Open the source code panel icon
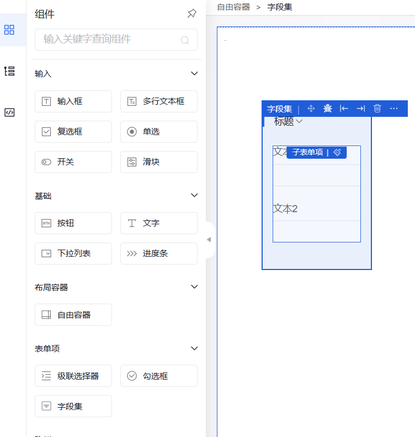Screen dimensions: 415x437 tap(9, 112)
